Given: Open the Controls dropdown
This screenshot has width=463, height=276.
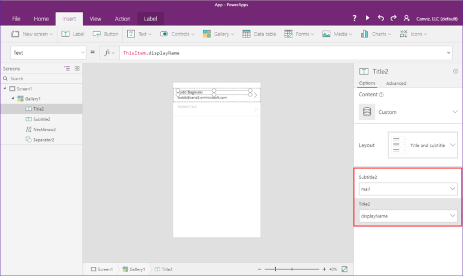Looking at the screenshot, I should (177, 34).
